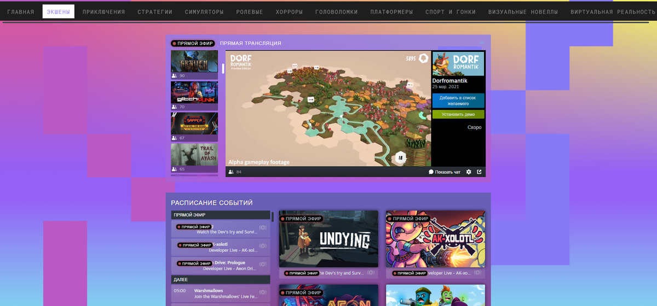
Task: Select the Платформеры tab
Action: (391, 11)
